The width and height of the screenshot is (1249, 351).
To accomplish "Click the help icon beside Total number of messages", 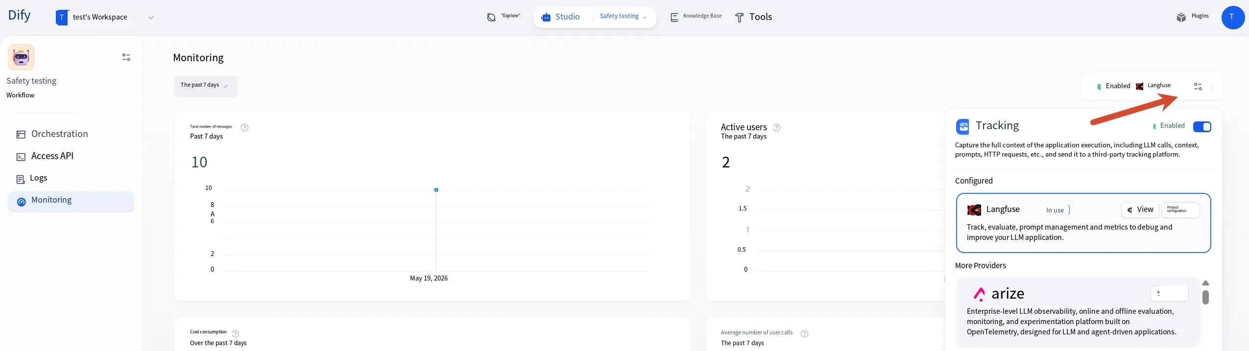I will coord(245,128).
